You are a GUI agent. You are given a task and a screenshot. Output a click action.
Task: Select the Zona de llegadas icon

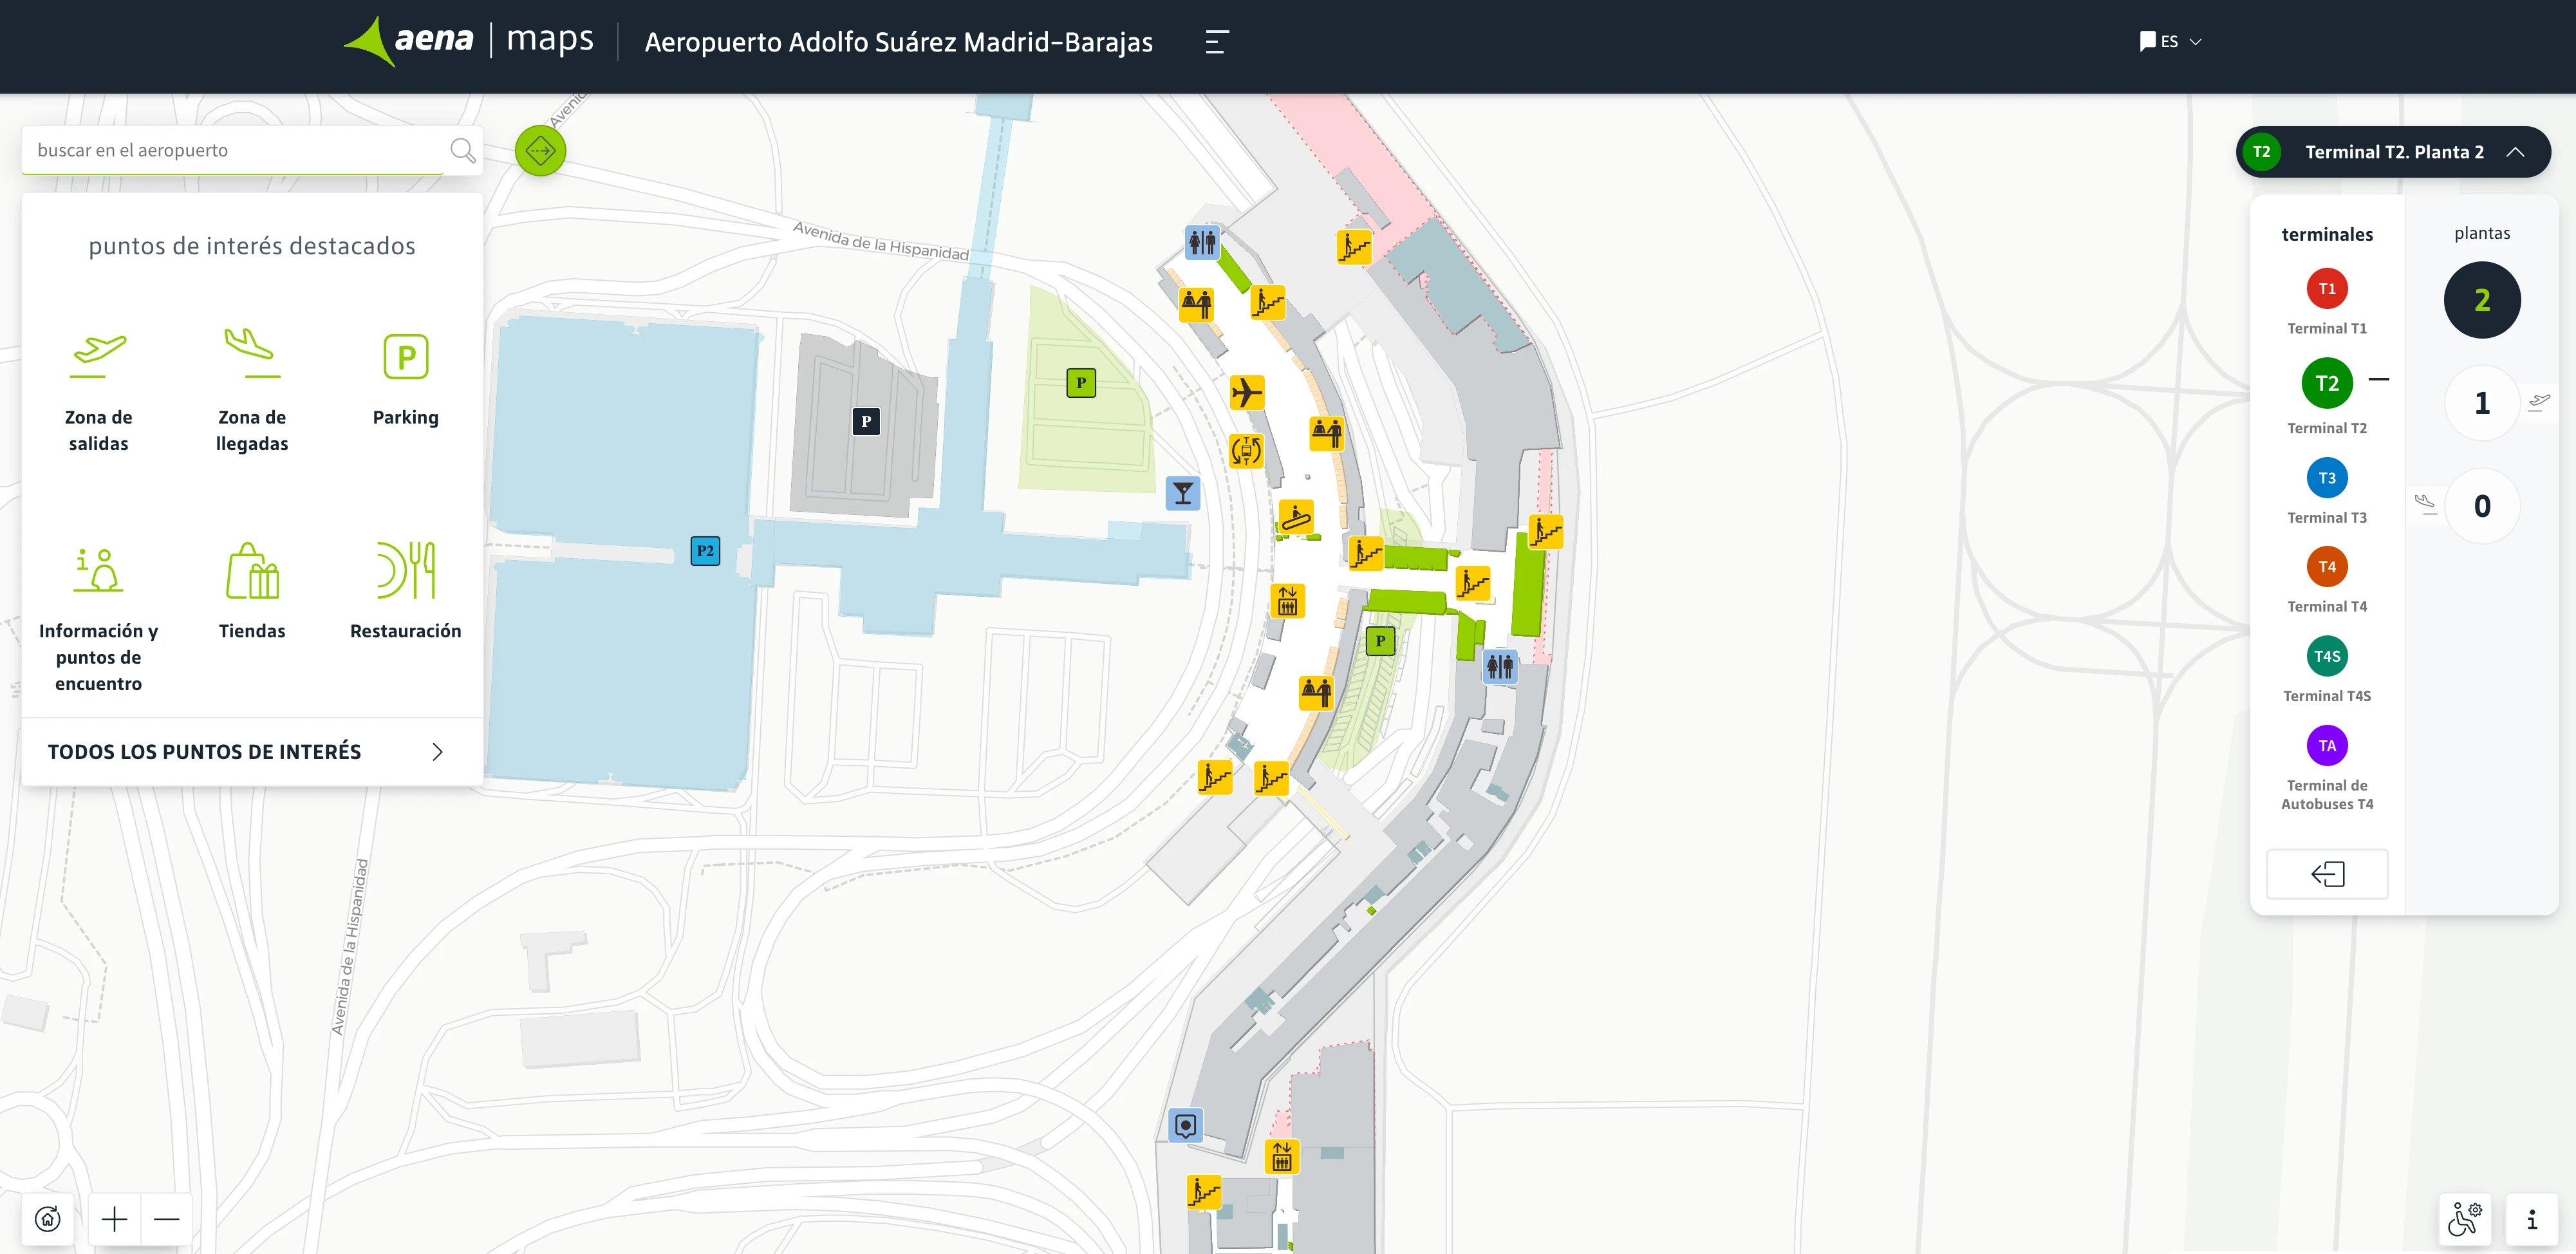coord(252,355)
